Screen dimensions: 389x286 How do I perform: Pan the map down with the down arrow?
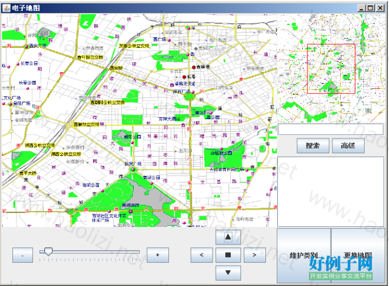(x=228, y=273)
